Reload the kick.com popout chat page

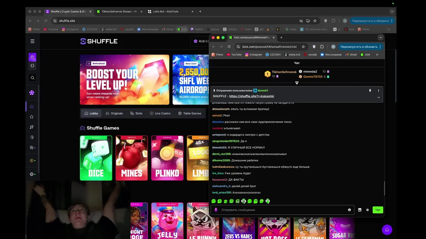coord(229,47)
